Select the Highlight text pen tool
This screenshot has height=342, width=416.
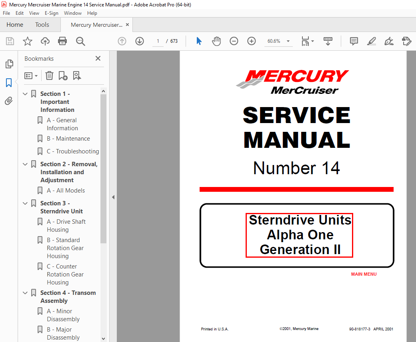pyautogui.click(x=372, y=41)
